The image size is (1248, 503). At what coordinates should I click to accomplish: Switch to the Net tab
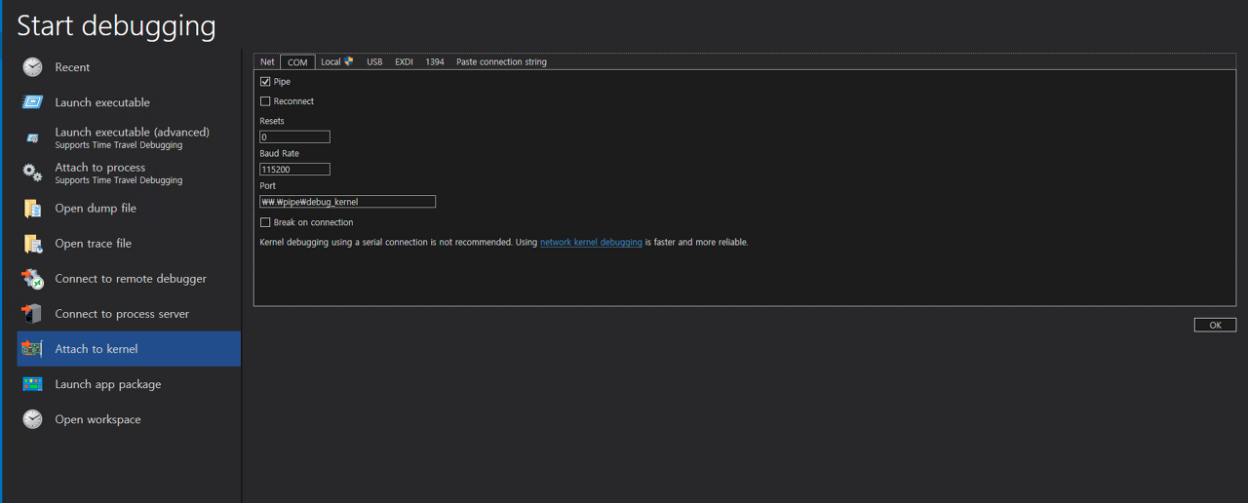[267, 62]
